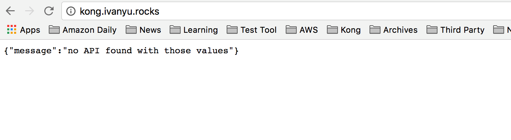Expand the Kong bookmarks folder
The width and height of the screenshot is (511, 140).
pos(344,30)
